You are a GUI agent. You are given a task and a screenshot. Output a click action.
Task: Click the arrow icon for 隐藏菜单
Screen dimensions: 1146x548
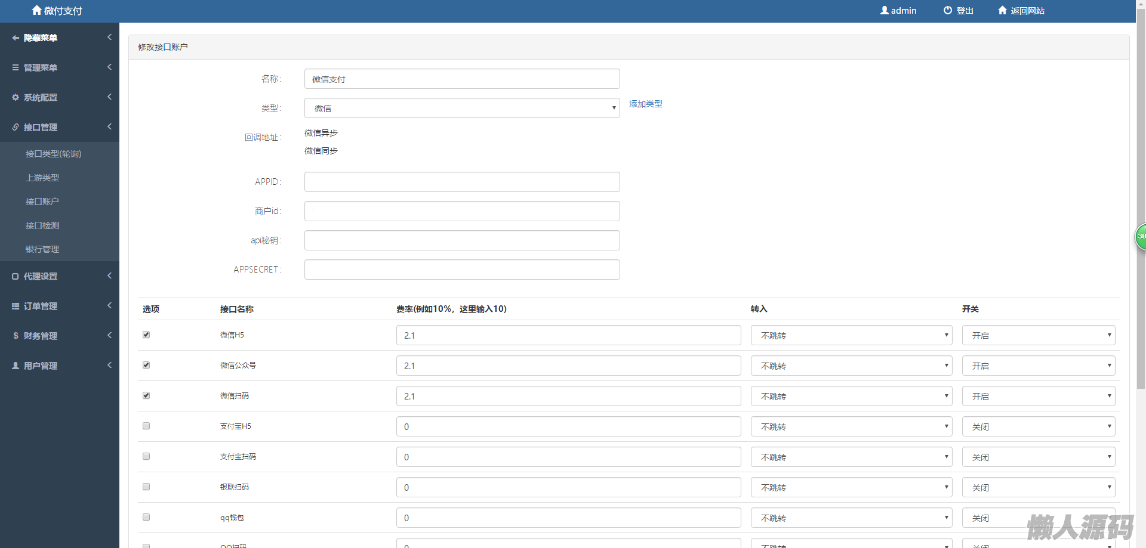tap(16, 38)
